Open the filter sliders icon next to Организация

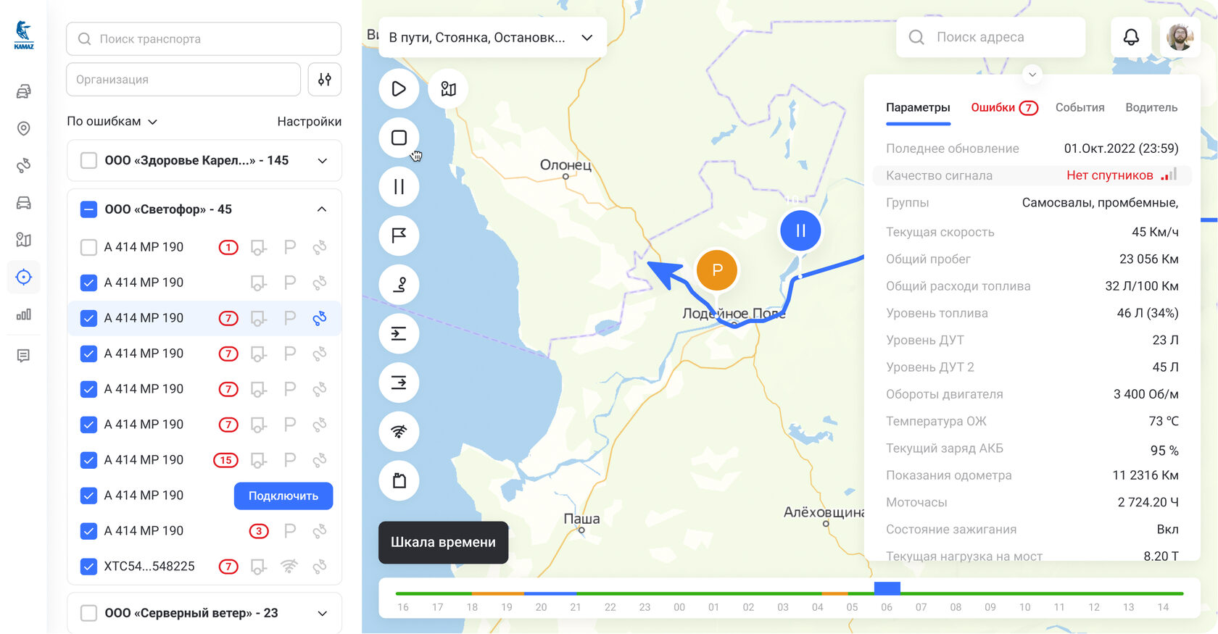tap(325, 80)
